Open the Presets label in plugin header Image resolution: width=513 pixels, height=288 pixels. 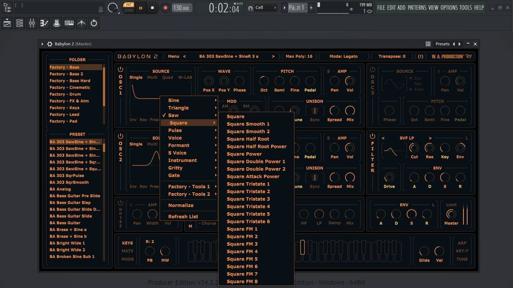pyautogui.click(x=442, y=44)
